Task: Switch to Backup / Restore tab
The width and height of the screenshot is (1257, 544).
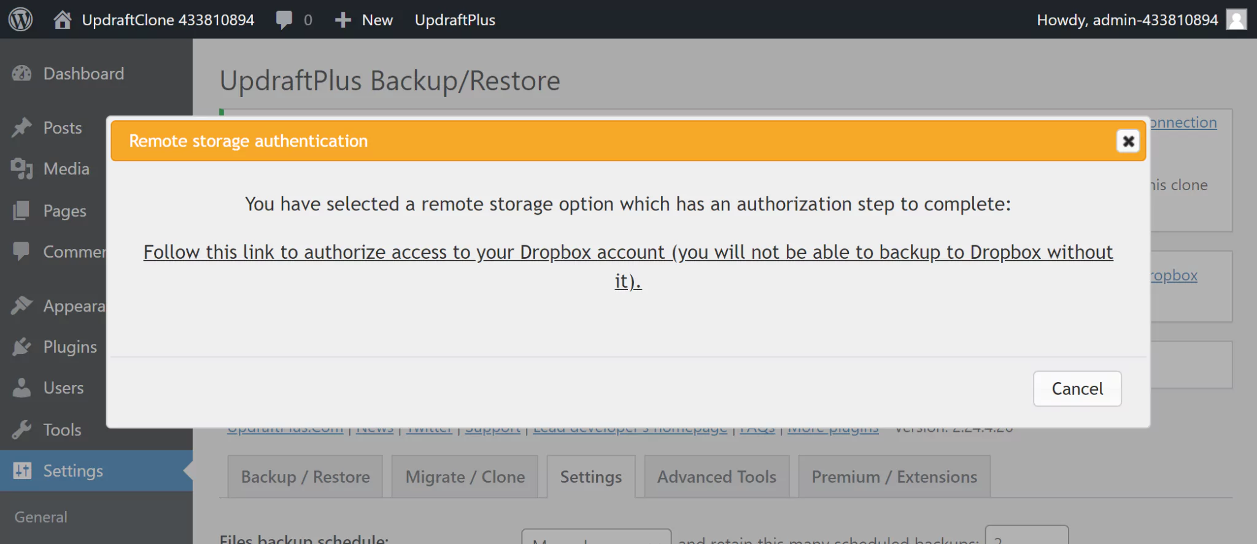Action: point(305,477)
